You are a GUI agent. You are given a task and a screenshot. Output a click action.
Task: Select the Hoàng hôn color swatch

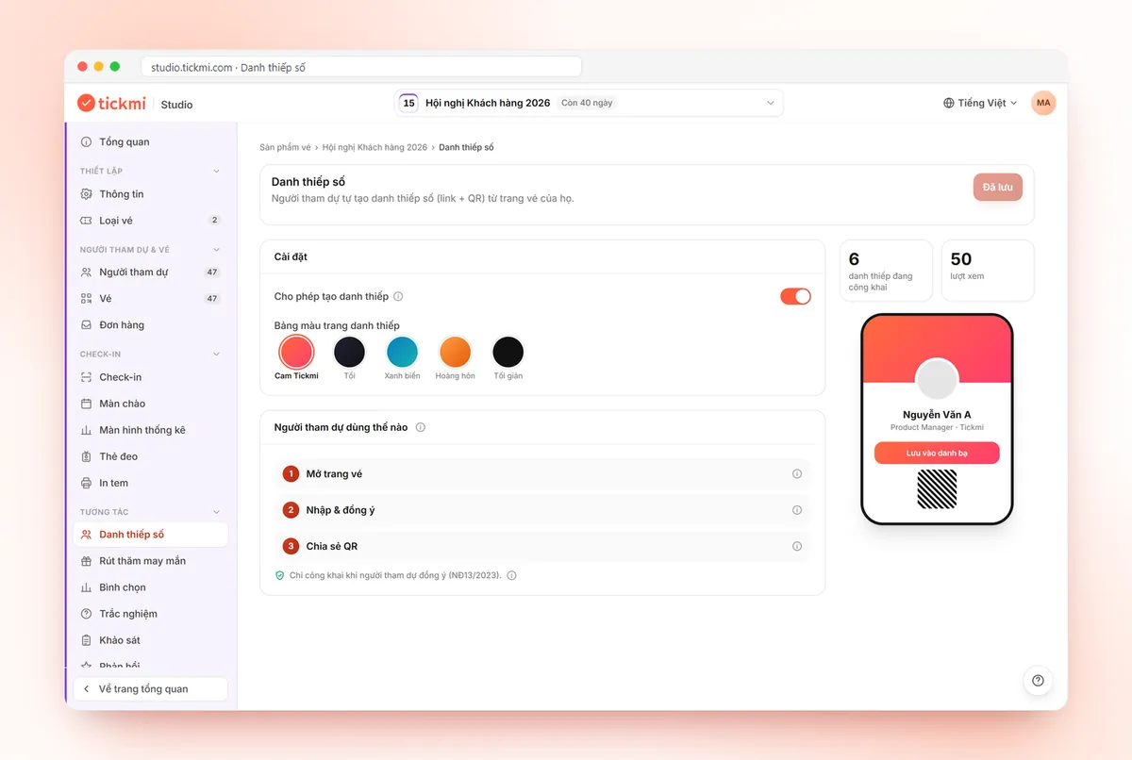[455, 353]
